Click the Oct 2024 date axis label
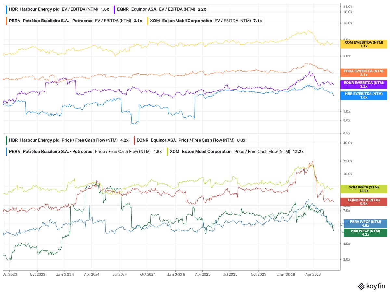390x293 pixels. point(148,274)
